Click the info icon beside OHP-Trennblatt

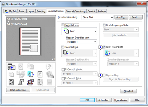[100, 47]
